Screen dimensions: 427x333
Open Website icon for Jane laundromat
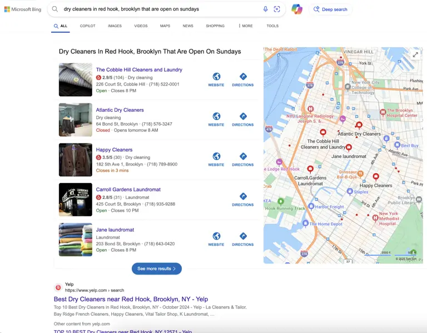tap(216, 239)
